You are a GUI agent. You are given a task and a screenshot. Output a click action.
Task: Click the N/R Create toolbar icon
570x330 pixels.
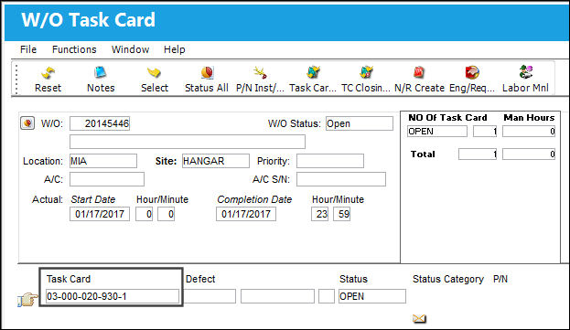419,72
